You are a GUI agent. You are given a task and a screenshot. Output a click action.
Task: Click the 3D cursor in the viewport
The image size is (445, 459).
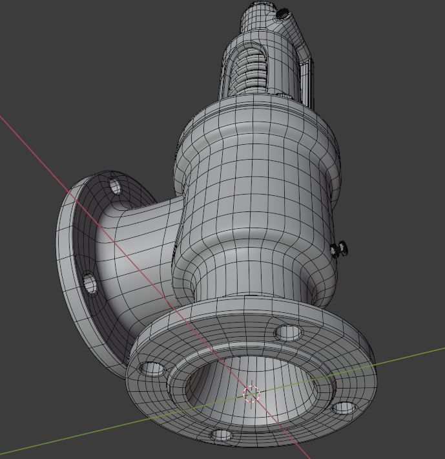[251, 394]
